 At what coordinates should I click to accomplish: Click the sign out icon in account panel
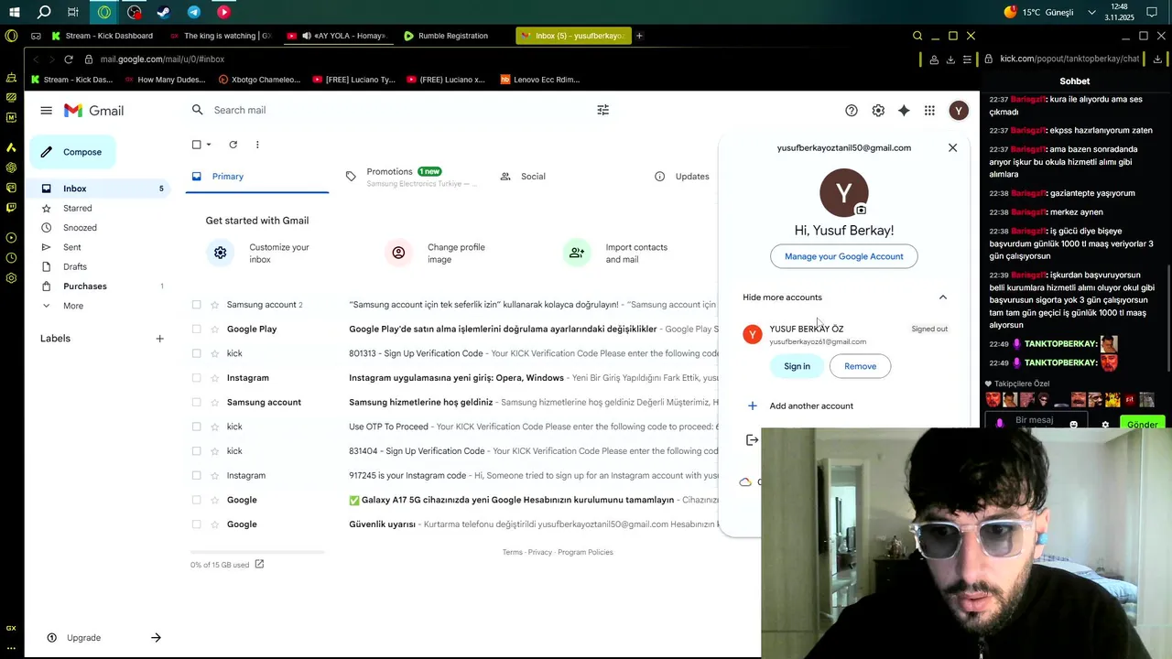(752, 440)
